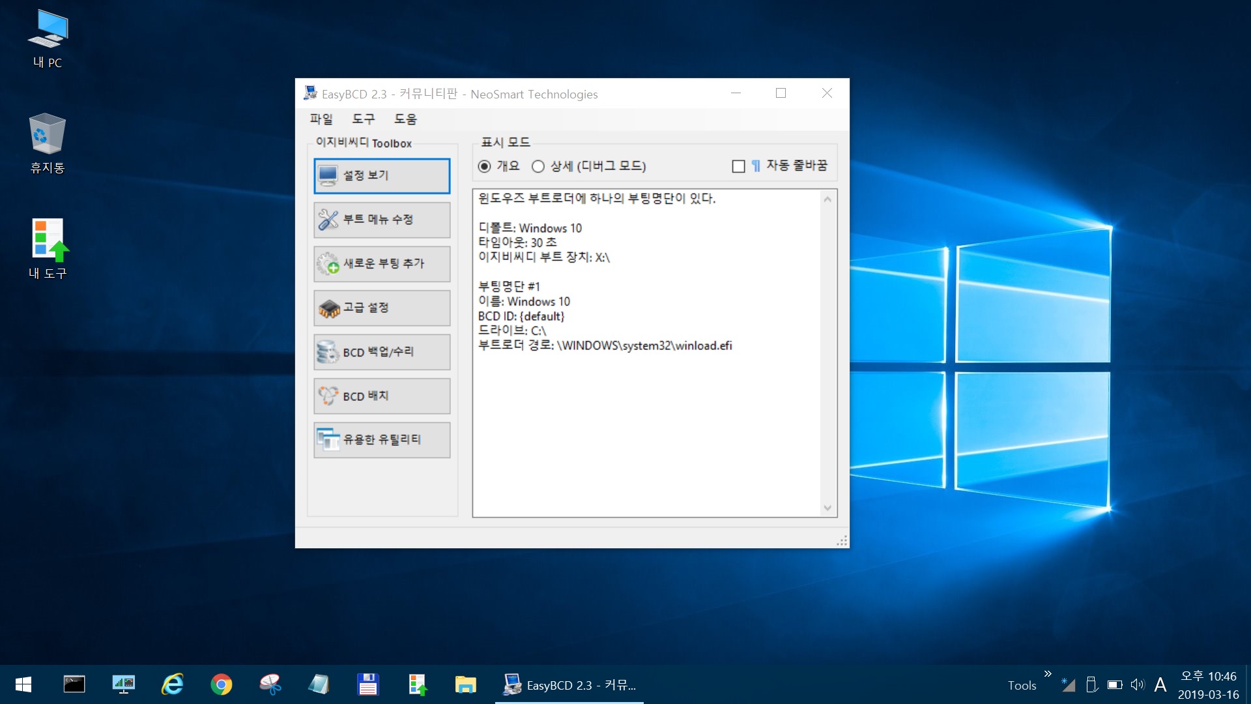Open the snipping scissors tool in taskbar
The width and height of the screenshot is (1251, 704).
point(270,684)
